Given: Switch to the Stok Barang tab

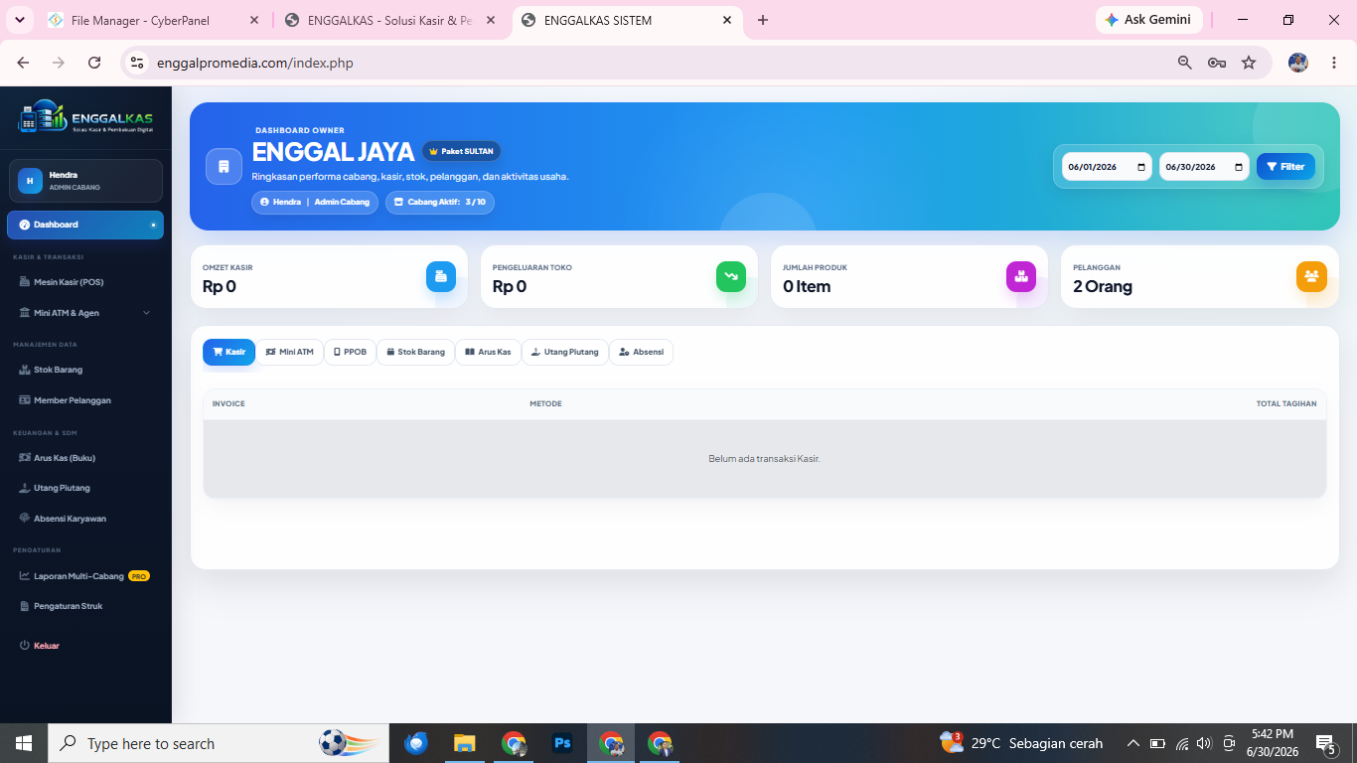Looking at the screenshot, I should click(415, 352).
